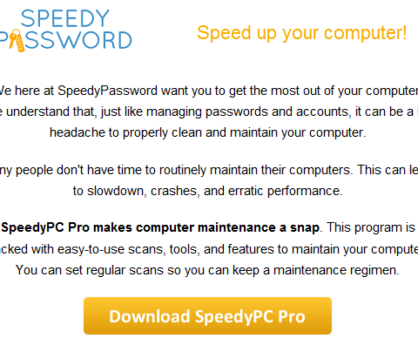Click the orange text fragment after 'it can be a'
This screenshot has height=345, width=418.
coord(417,112)
